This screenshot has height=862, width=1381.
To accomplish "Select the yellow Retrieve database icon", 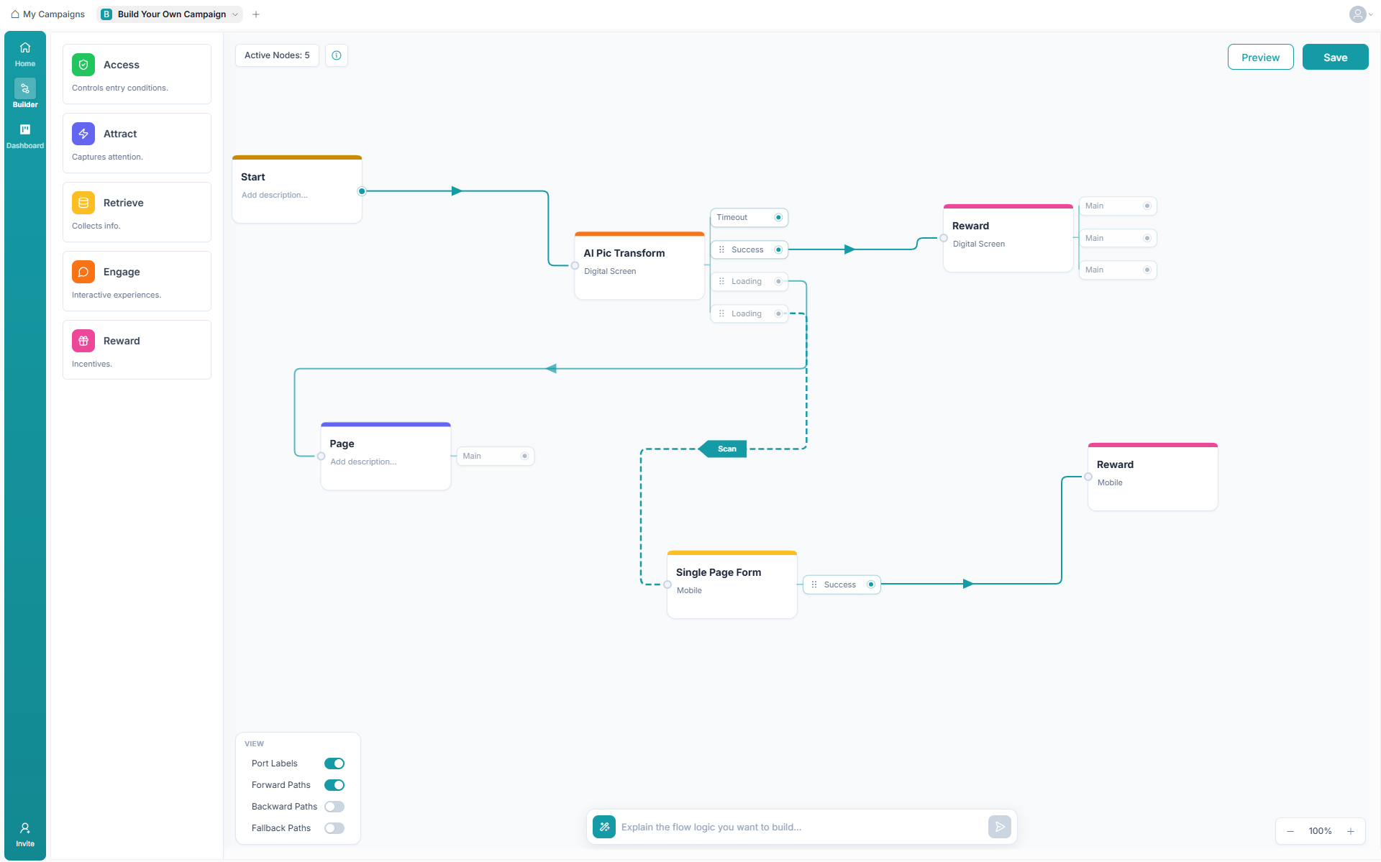I will click(83, 203).
